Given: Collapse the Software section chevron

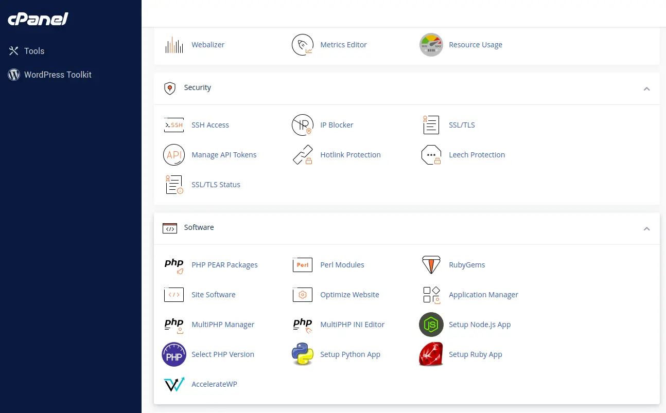Looking at the screenshot, I should click(x=647, y=228).
